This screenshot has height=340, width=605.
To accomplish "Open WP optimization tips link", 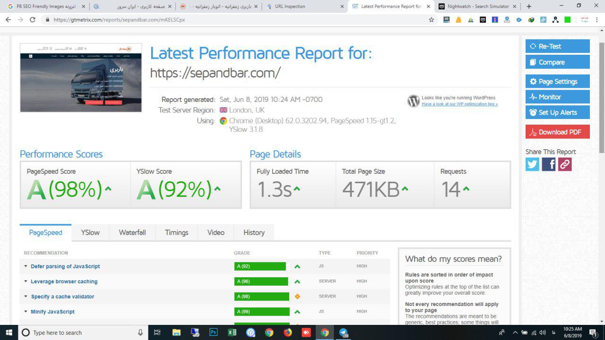I will [x=459, y=104].
